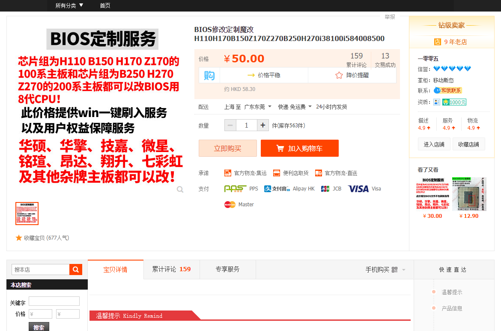The width and height of the screenshot is (501, 331).
Task: Click the 收藏店铺 favorite shop button
Action: pyautogui.click(x=469, y=144)
